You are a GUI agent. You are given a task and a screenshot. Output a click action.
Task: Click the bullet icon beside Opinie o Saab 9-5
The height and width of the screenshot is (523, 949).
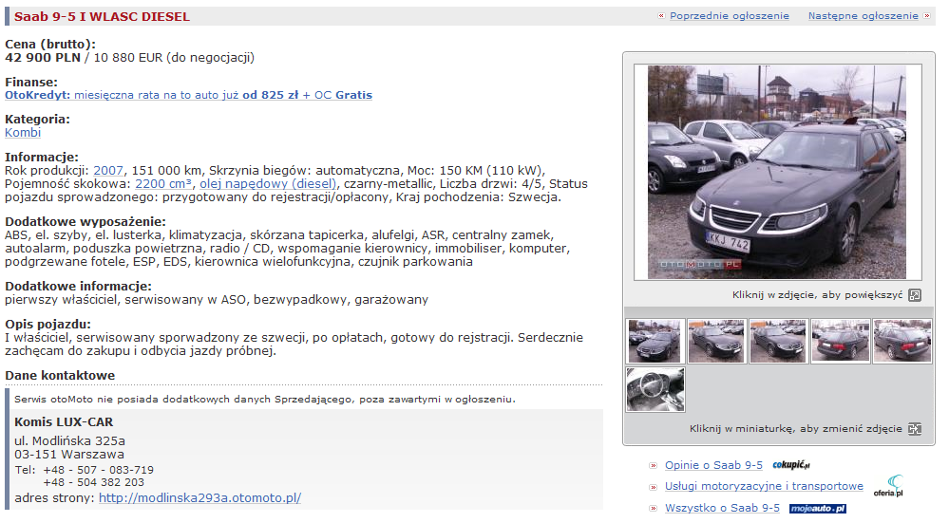click(x=653, y=465)
